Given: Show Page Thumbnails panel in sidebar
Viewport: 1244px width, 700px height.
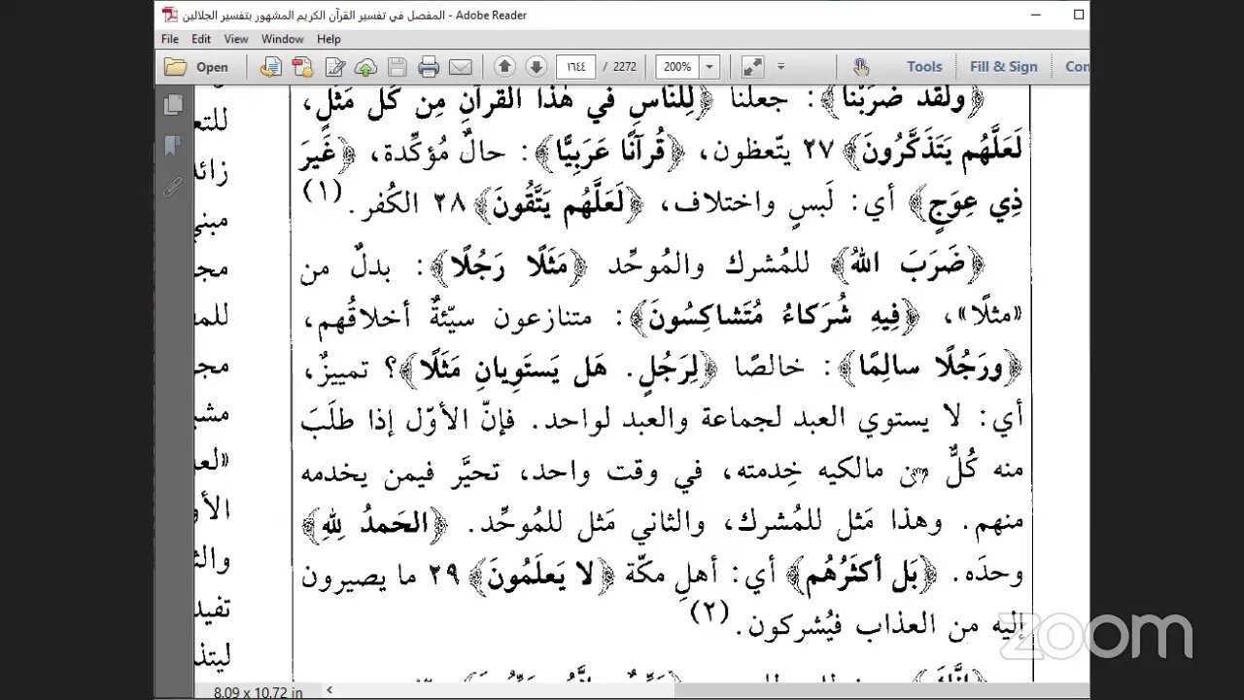Looking at the screenshot, I should point(173,105).
